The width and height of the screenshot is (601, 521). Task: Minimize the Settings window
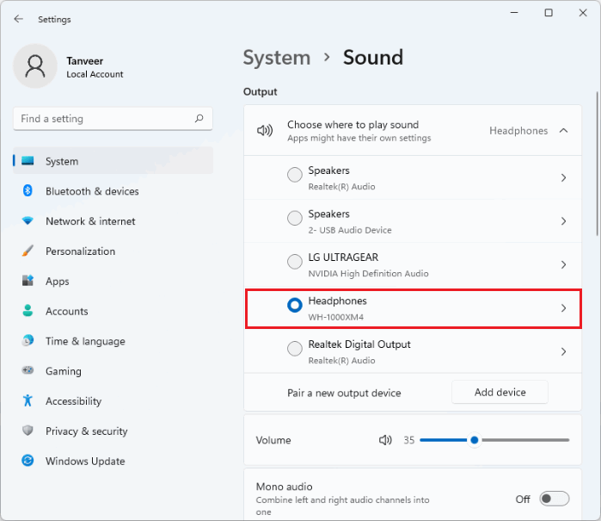514,13
